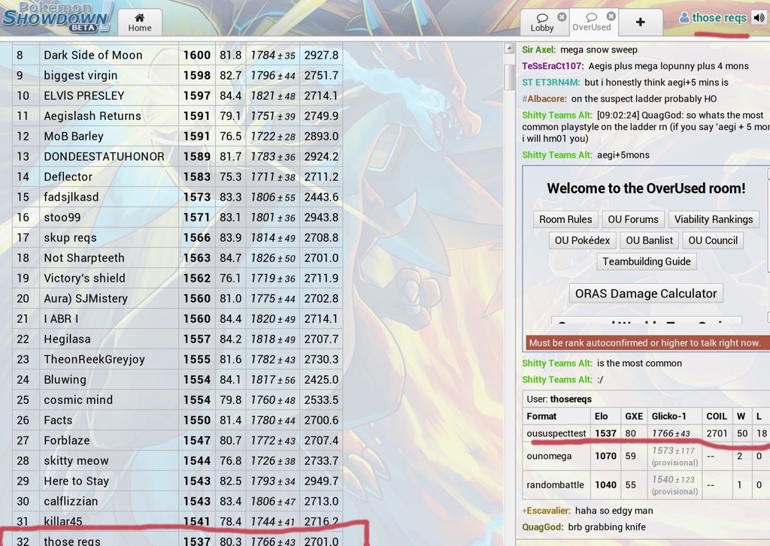The image size is (770, 546).
Task: Launch the ORAS Damage Calculator
Action: point(646,294)
